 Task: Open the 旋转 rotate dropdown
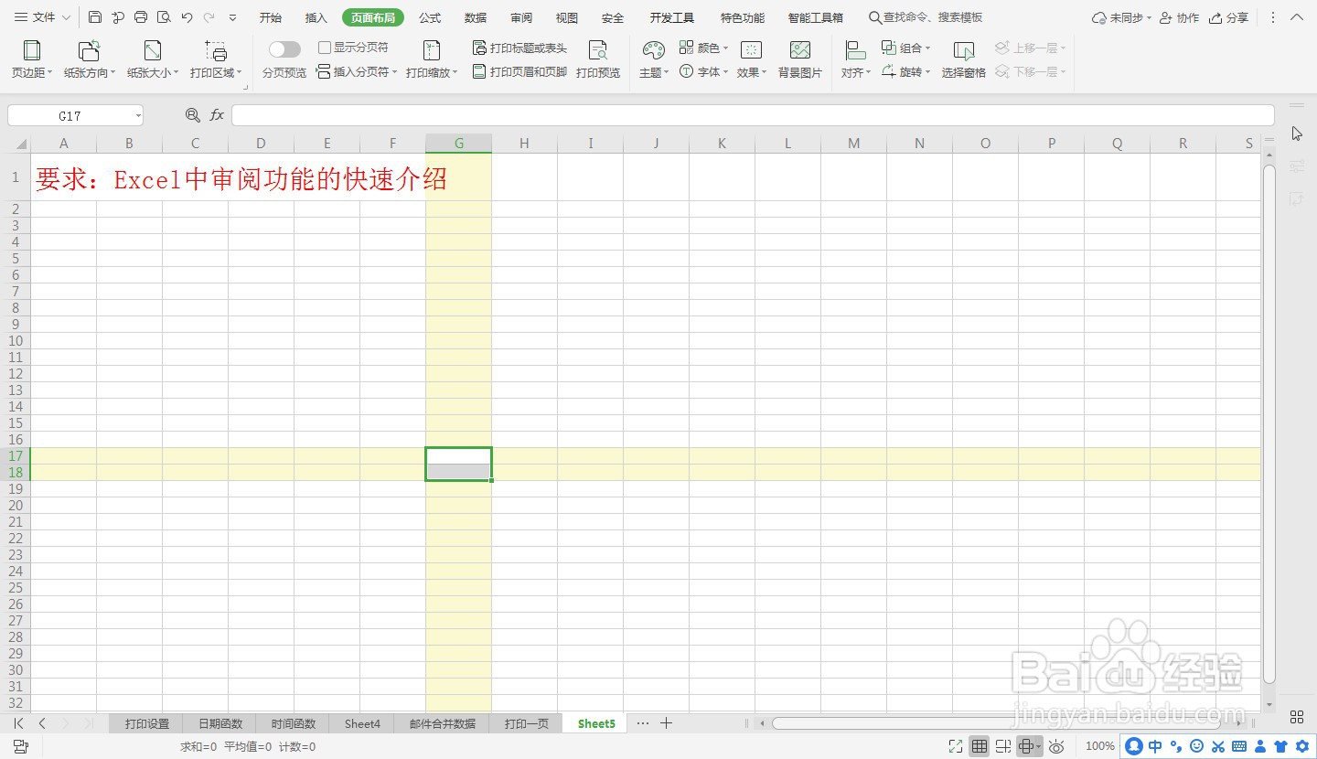coord(905,71)
